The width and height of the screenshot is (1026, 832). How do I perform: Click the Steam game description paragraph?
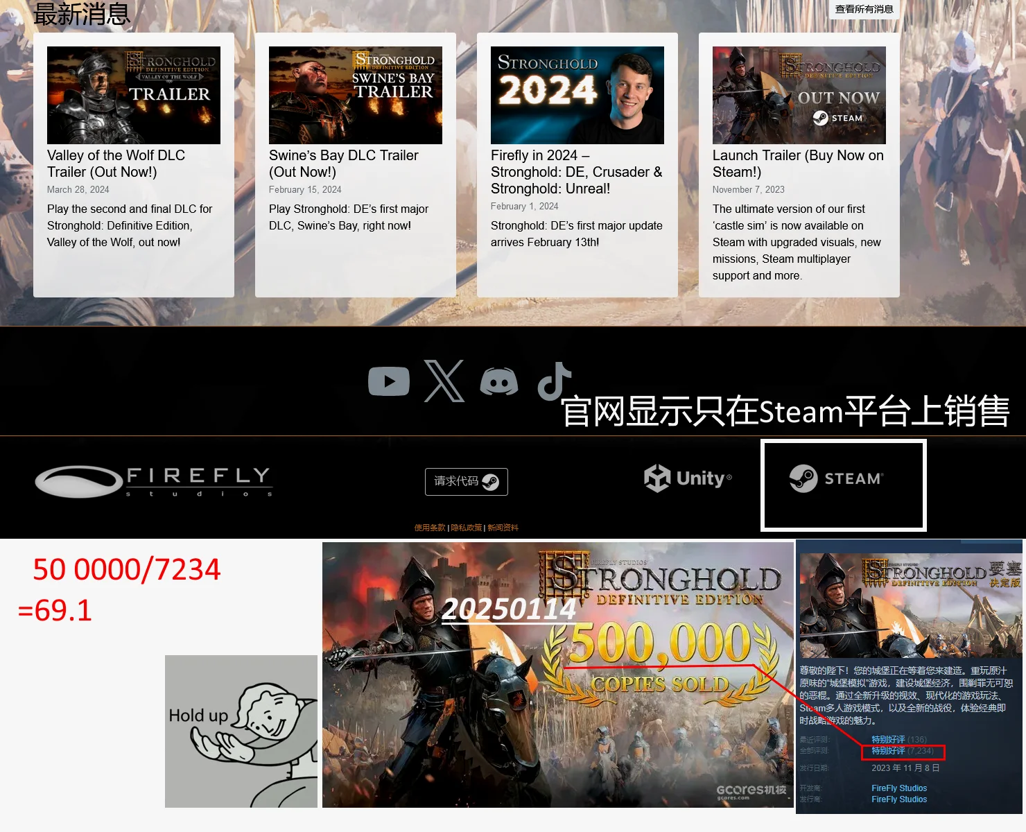[x=906, y=695]
